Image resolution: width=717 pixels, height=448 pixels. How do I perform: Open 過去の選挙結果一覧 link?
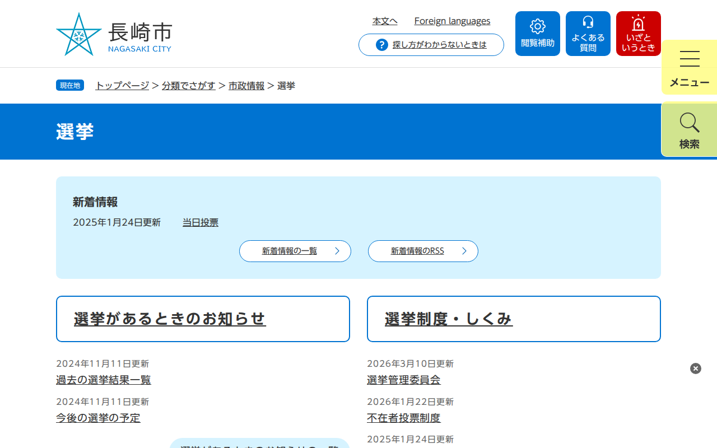click(104, 380)
